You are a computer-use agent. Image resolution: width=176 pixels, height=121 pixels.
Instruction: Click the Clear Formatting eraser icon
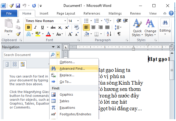point(77,27)
